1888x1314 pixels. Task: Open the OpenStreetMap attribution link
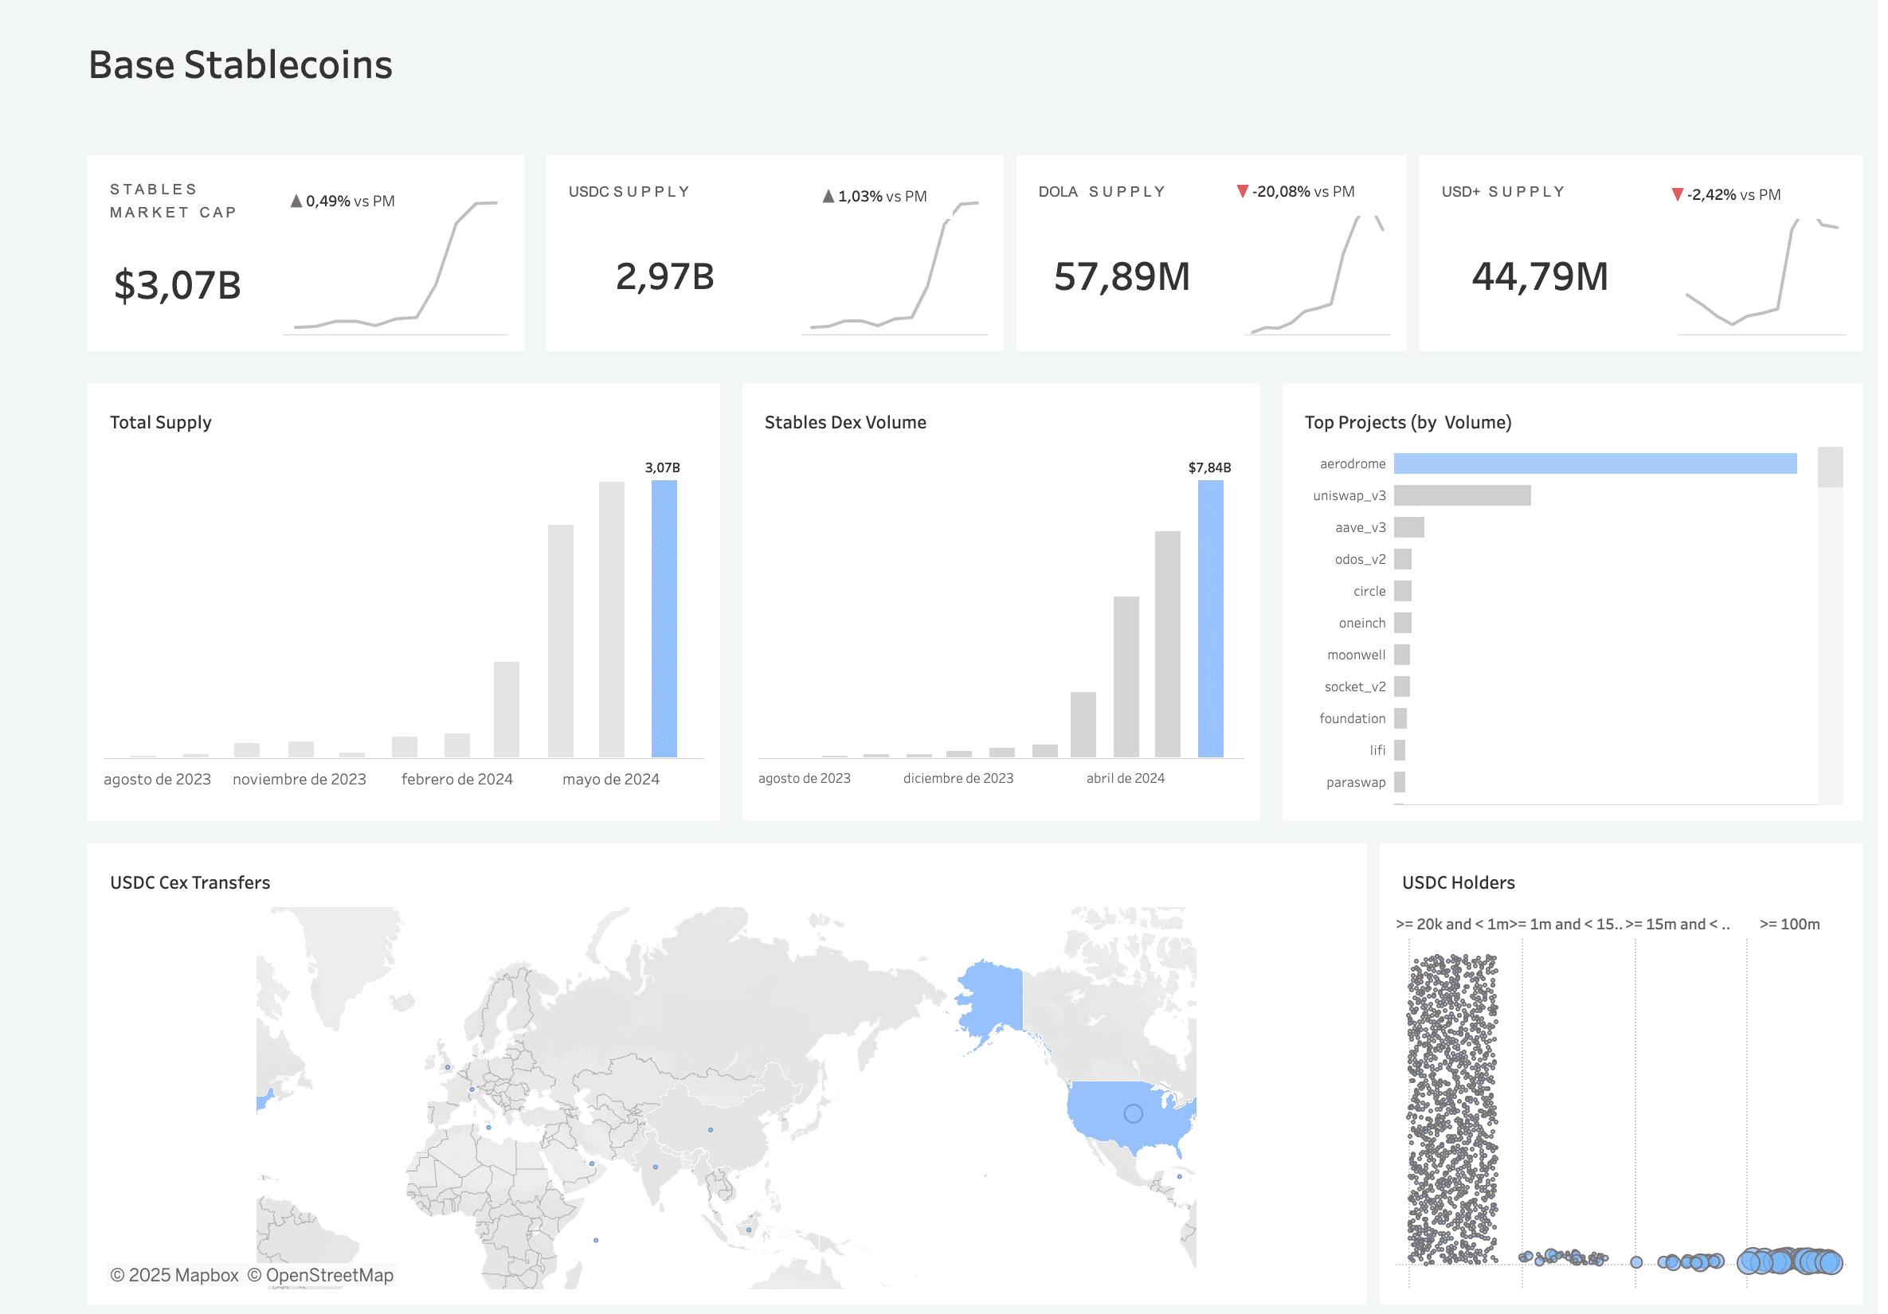click(321, 1274)
